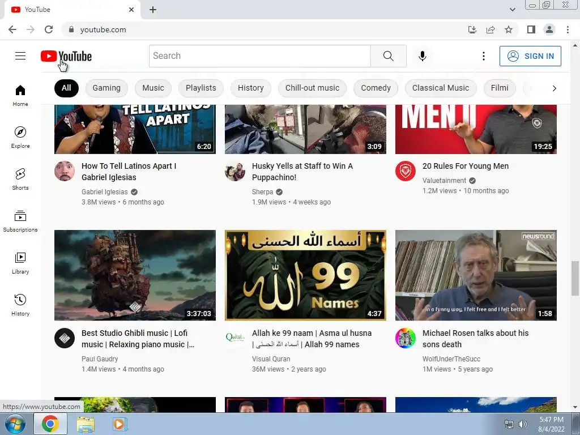Open Home in the sidebar
The width and height of the screenshot is (580, 435).
(x=20, y=95)
